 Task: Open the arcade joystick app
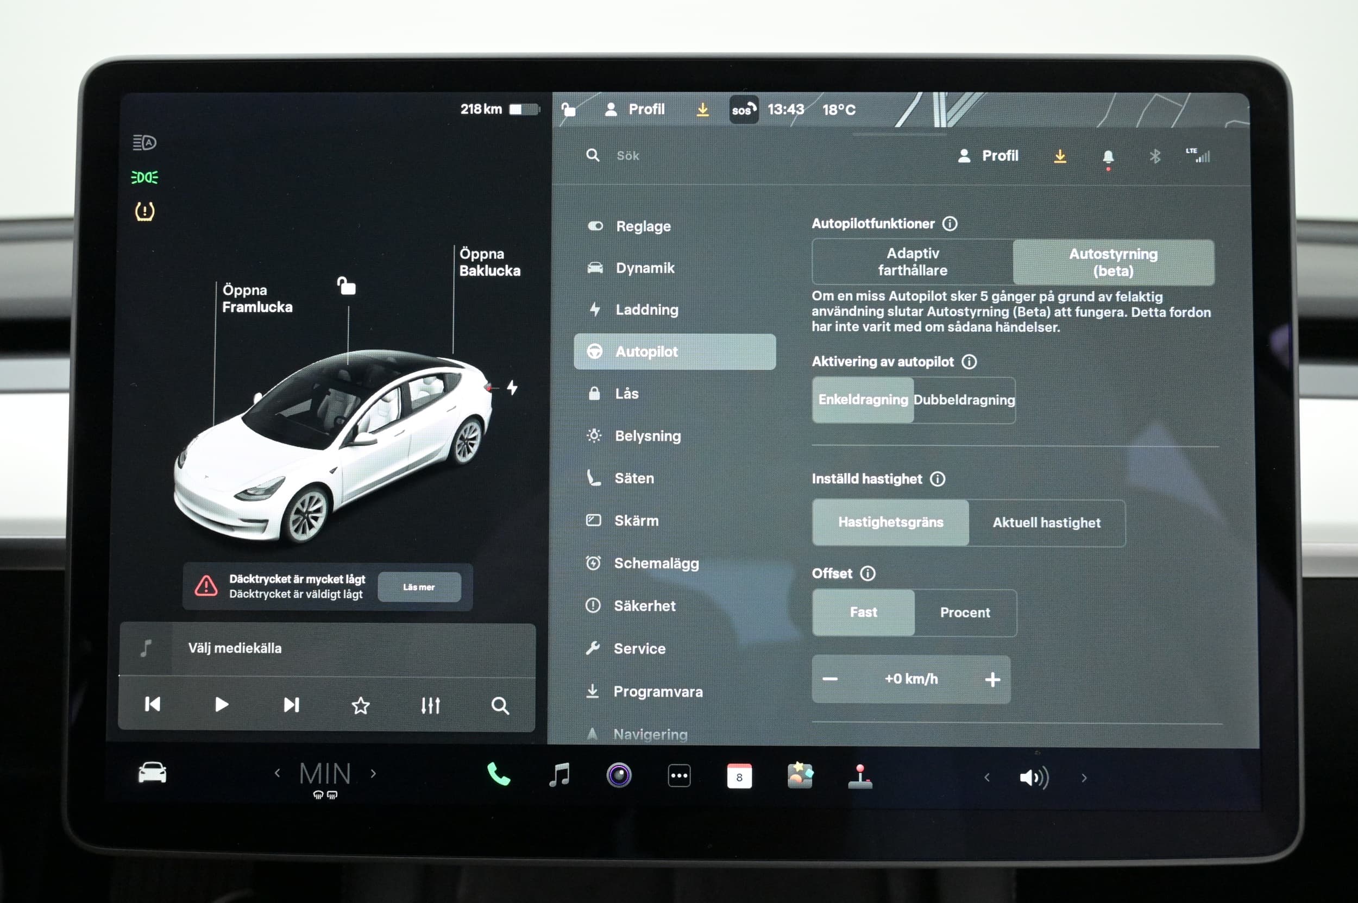coord(860,776)
